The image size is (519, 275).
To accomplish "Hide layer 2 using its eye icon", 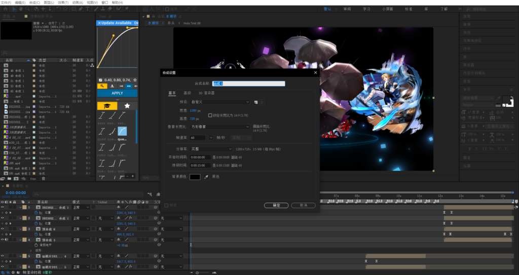I will pyautogui.click(x=3, y=218).
